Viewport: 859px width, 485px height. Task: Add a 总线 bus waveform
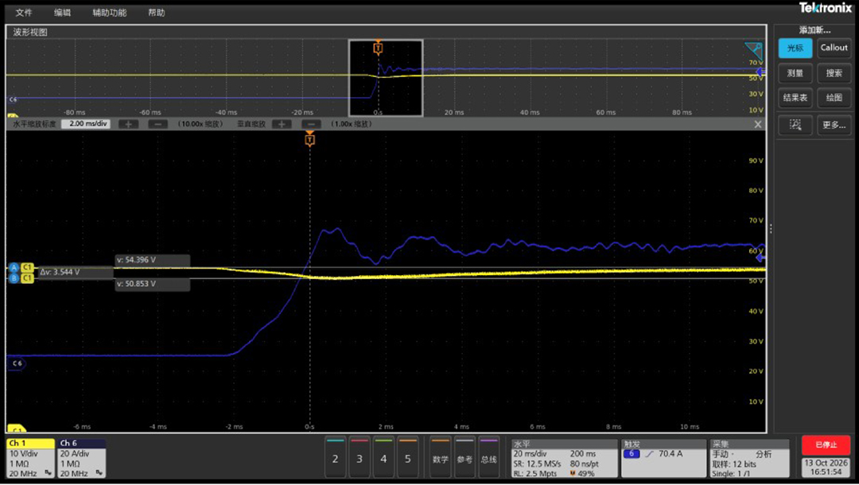tap(488, 457)
